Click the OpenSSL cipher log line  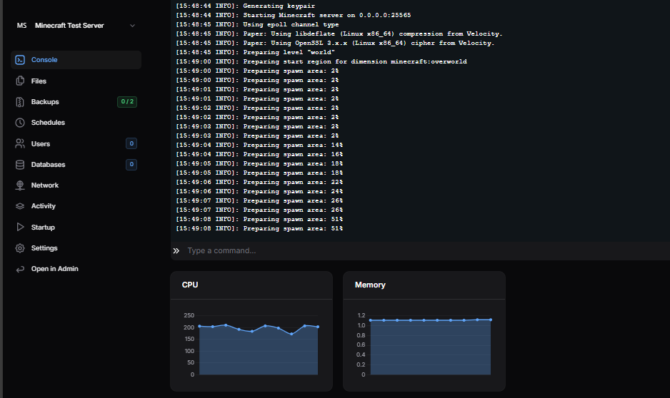tap(335, 43)
